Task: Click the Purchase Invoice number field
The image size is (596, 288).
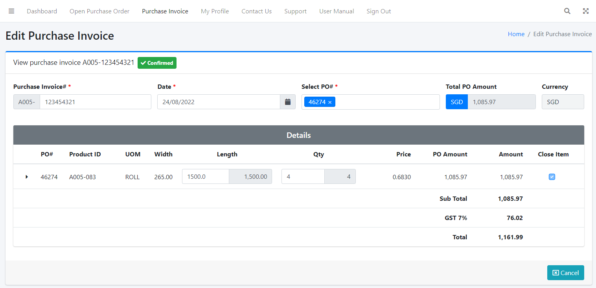Action: point(95,102)
